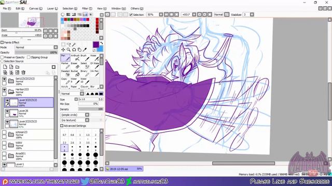Pick the Rotate view tool
Viewport: 332px width, 186px height.
pyautogui.click(x=74, y=50)
